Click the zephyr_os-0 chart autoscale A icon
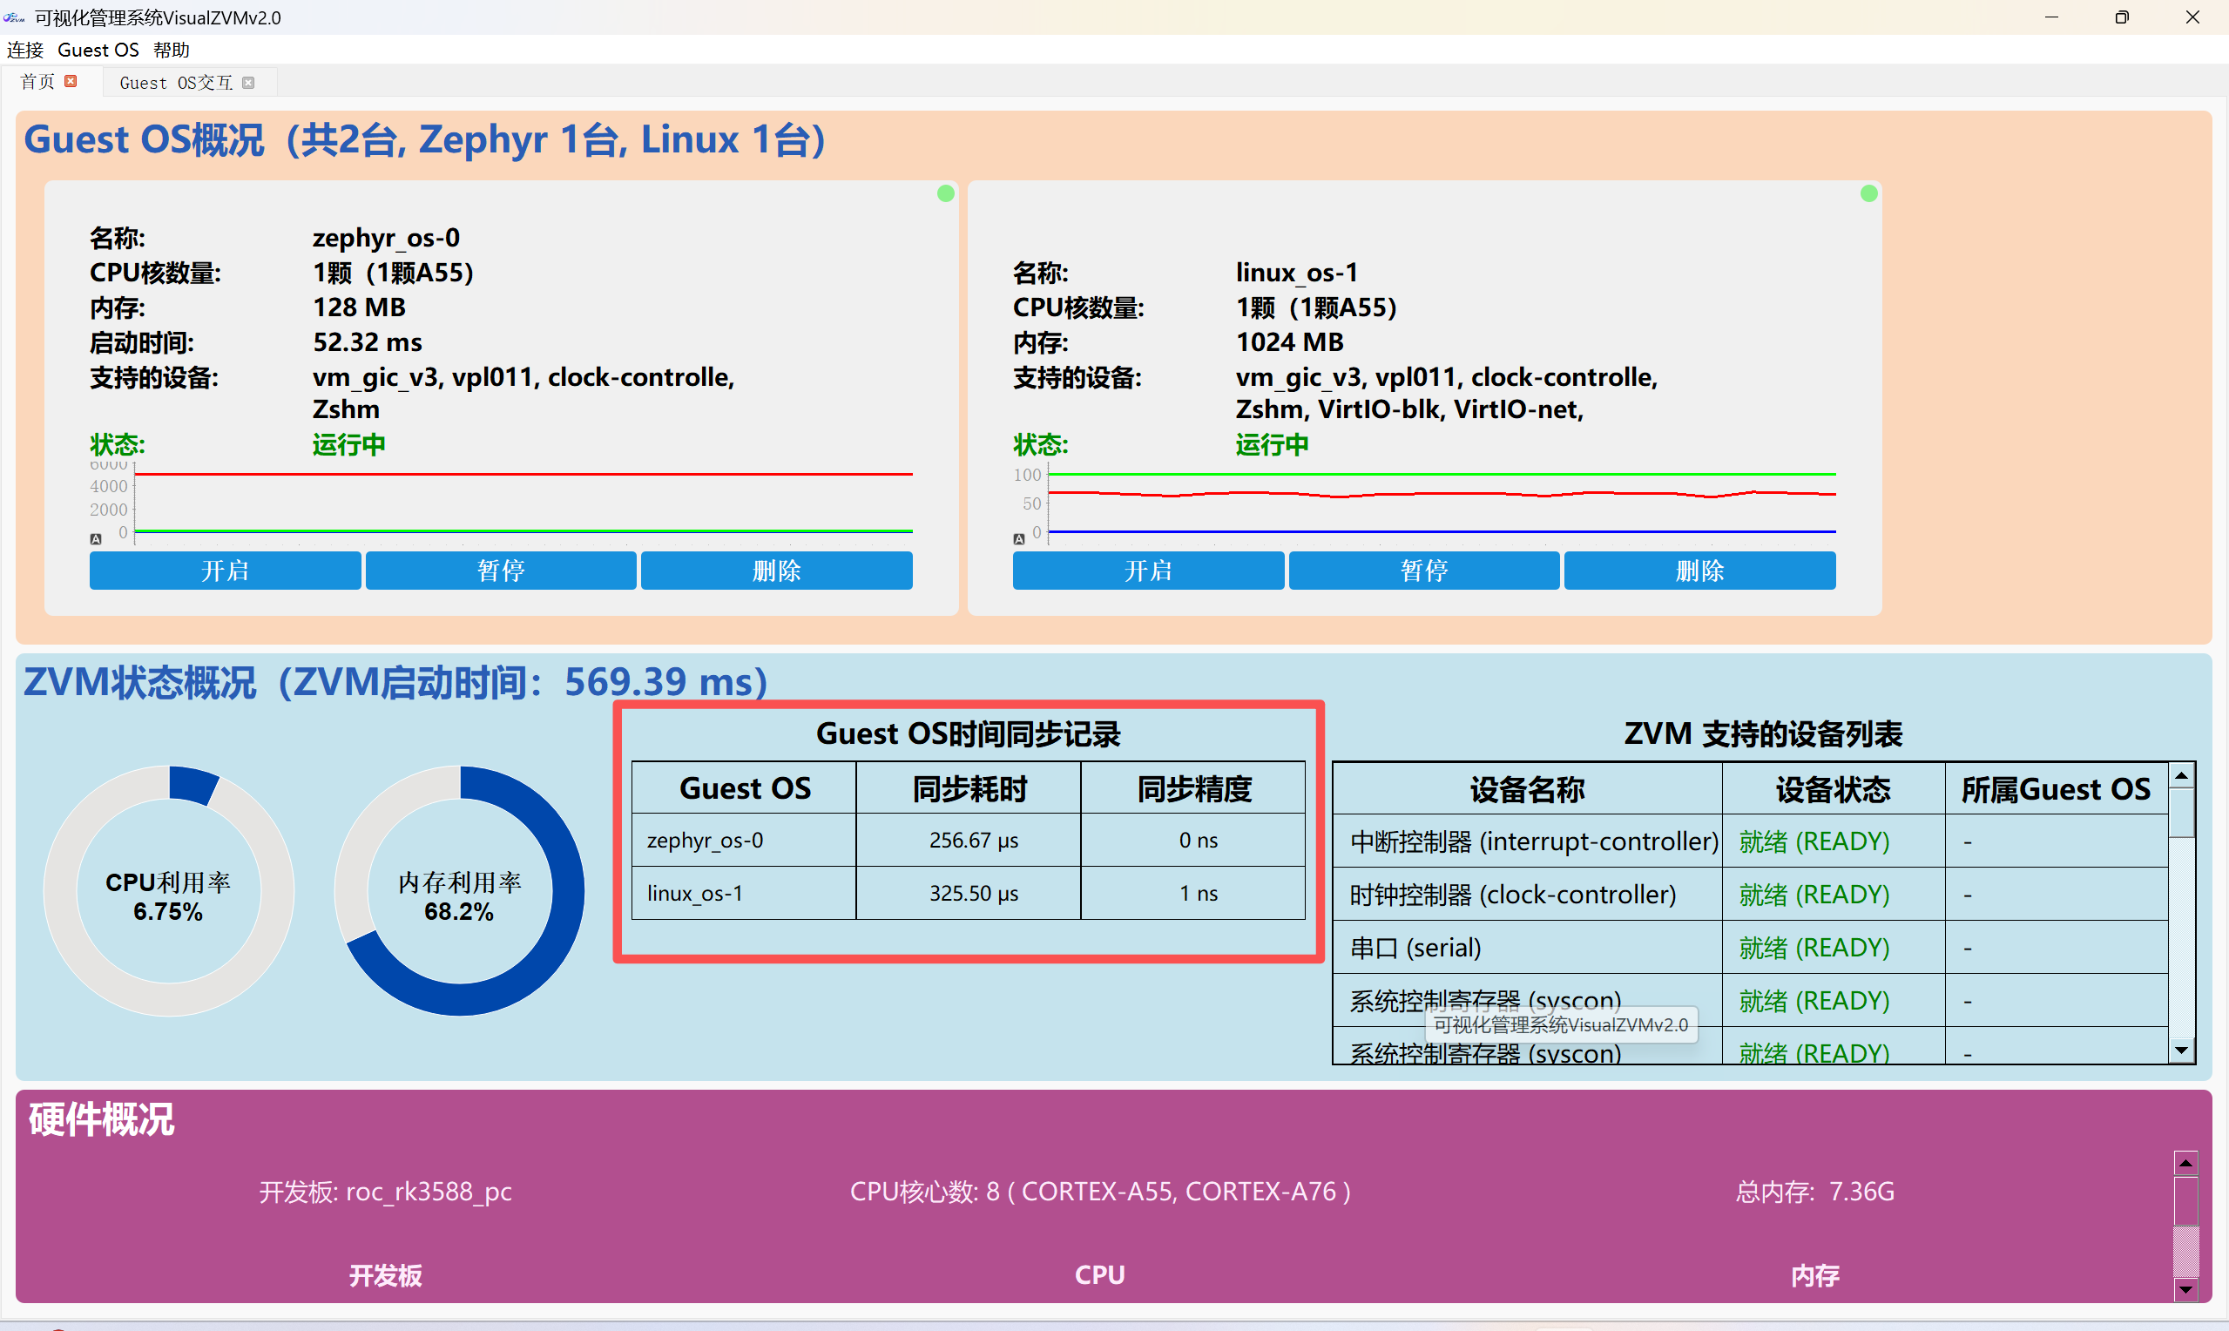 [x=96, y=539]
